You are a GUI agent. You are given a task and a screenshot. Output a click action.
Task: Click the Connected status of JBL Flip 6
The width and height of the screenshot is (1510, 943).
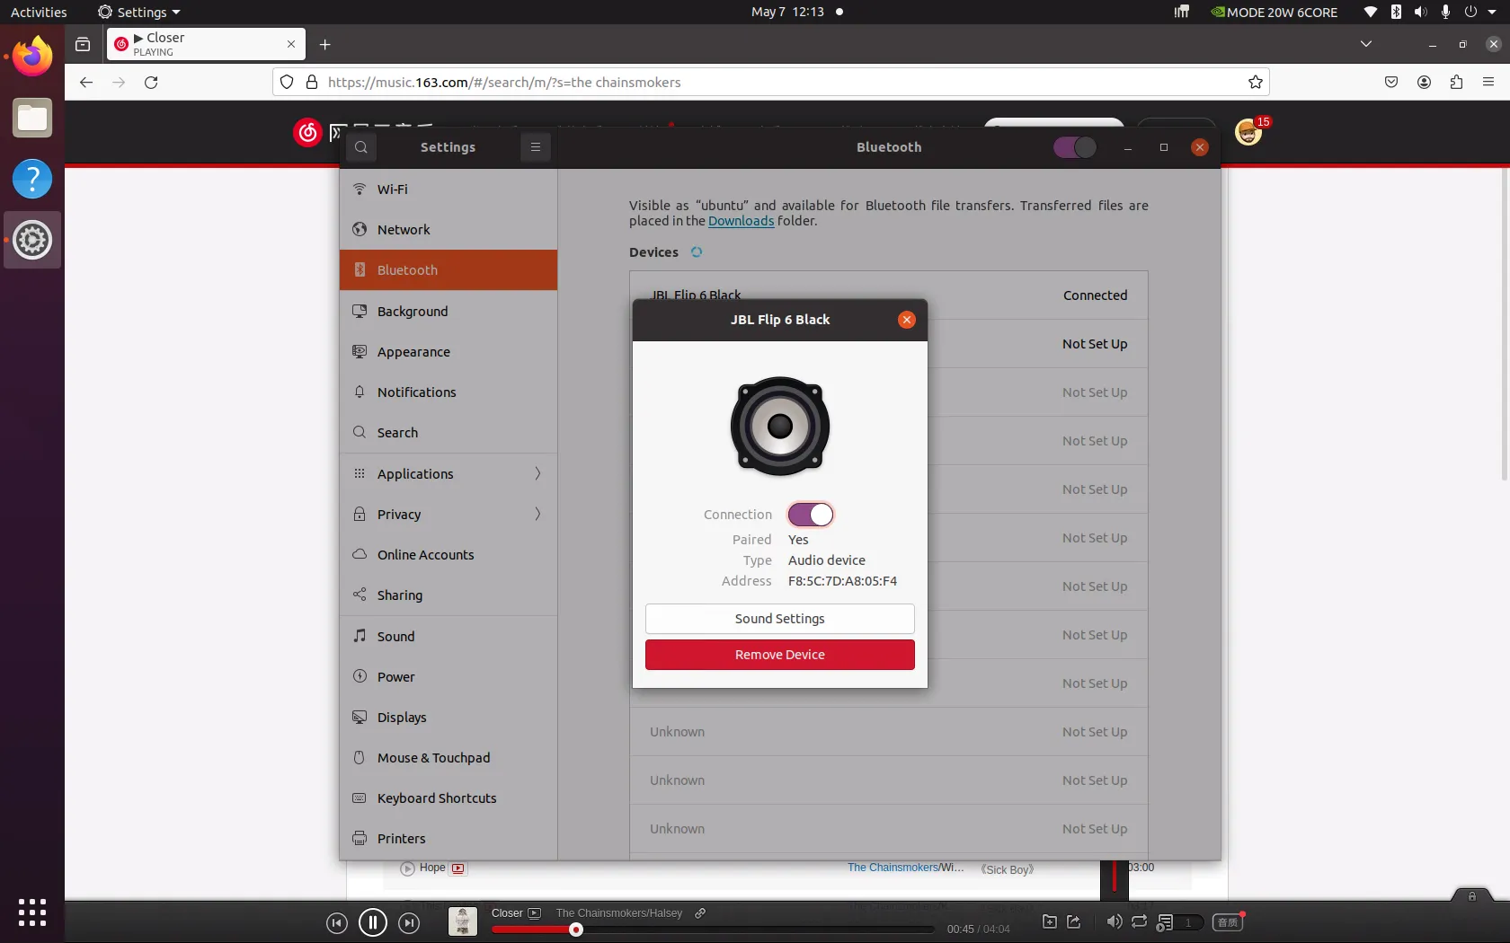tap(1095, 295)
